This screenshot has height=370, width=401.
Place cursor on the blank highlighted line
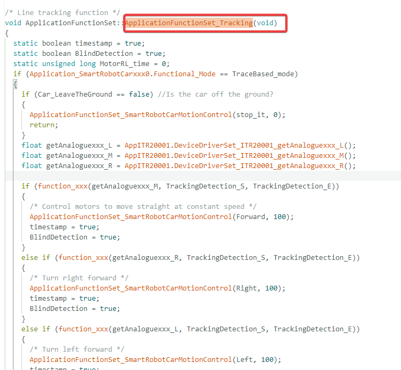click(203, 176)
